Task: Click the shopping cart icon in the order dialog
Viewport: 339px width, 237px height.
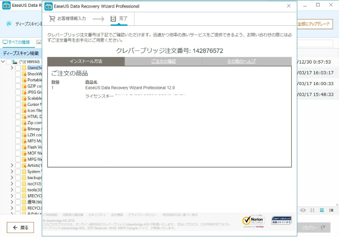Action: (52, 19)
